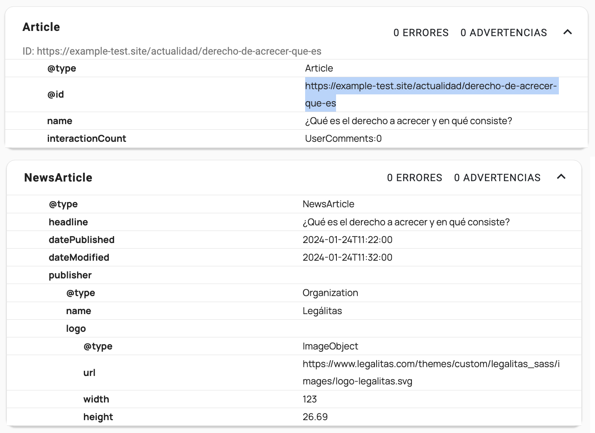
Task: Click "0 ADVERTENCIAS" in the Article header
Action: pyautogui.click(x=503, y=33)
